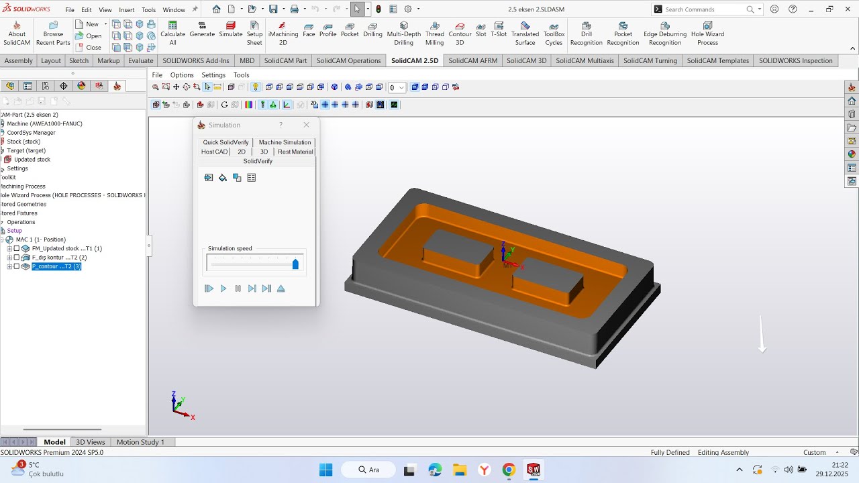This screenshot has height=483, width=859.
Task: Click the light bulb icon in simulation toolbar
Action: (256, 87)
